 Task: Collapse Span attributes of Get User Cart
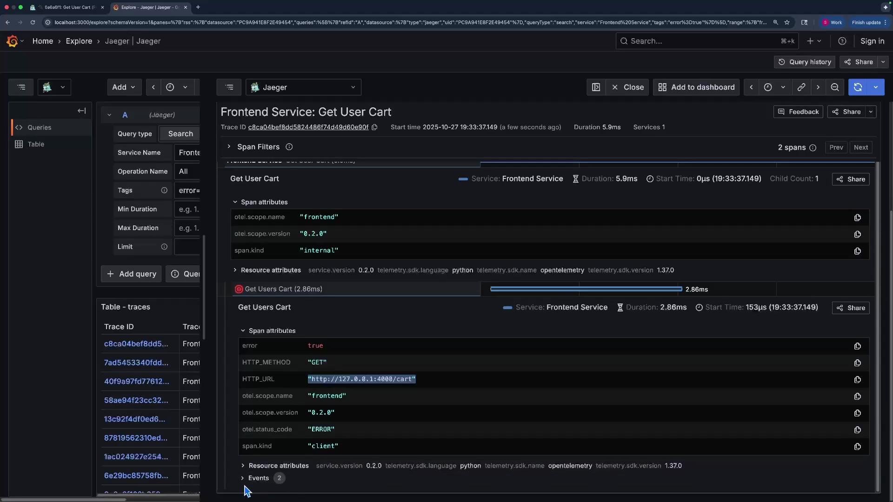tap(235, 202)
